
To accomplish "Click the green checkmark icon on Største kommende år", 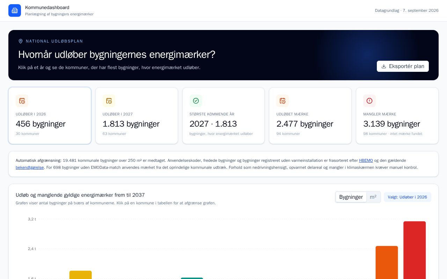I will [196, 101].
